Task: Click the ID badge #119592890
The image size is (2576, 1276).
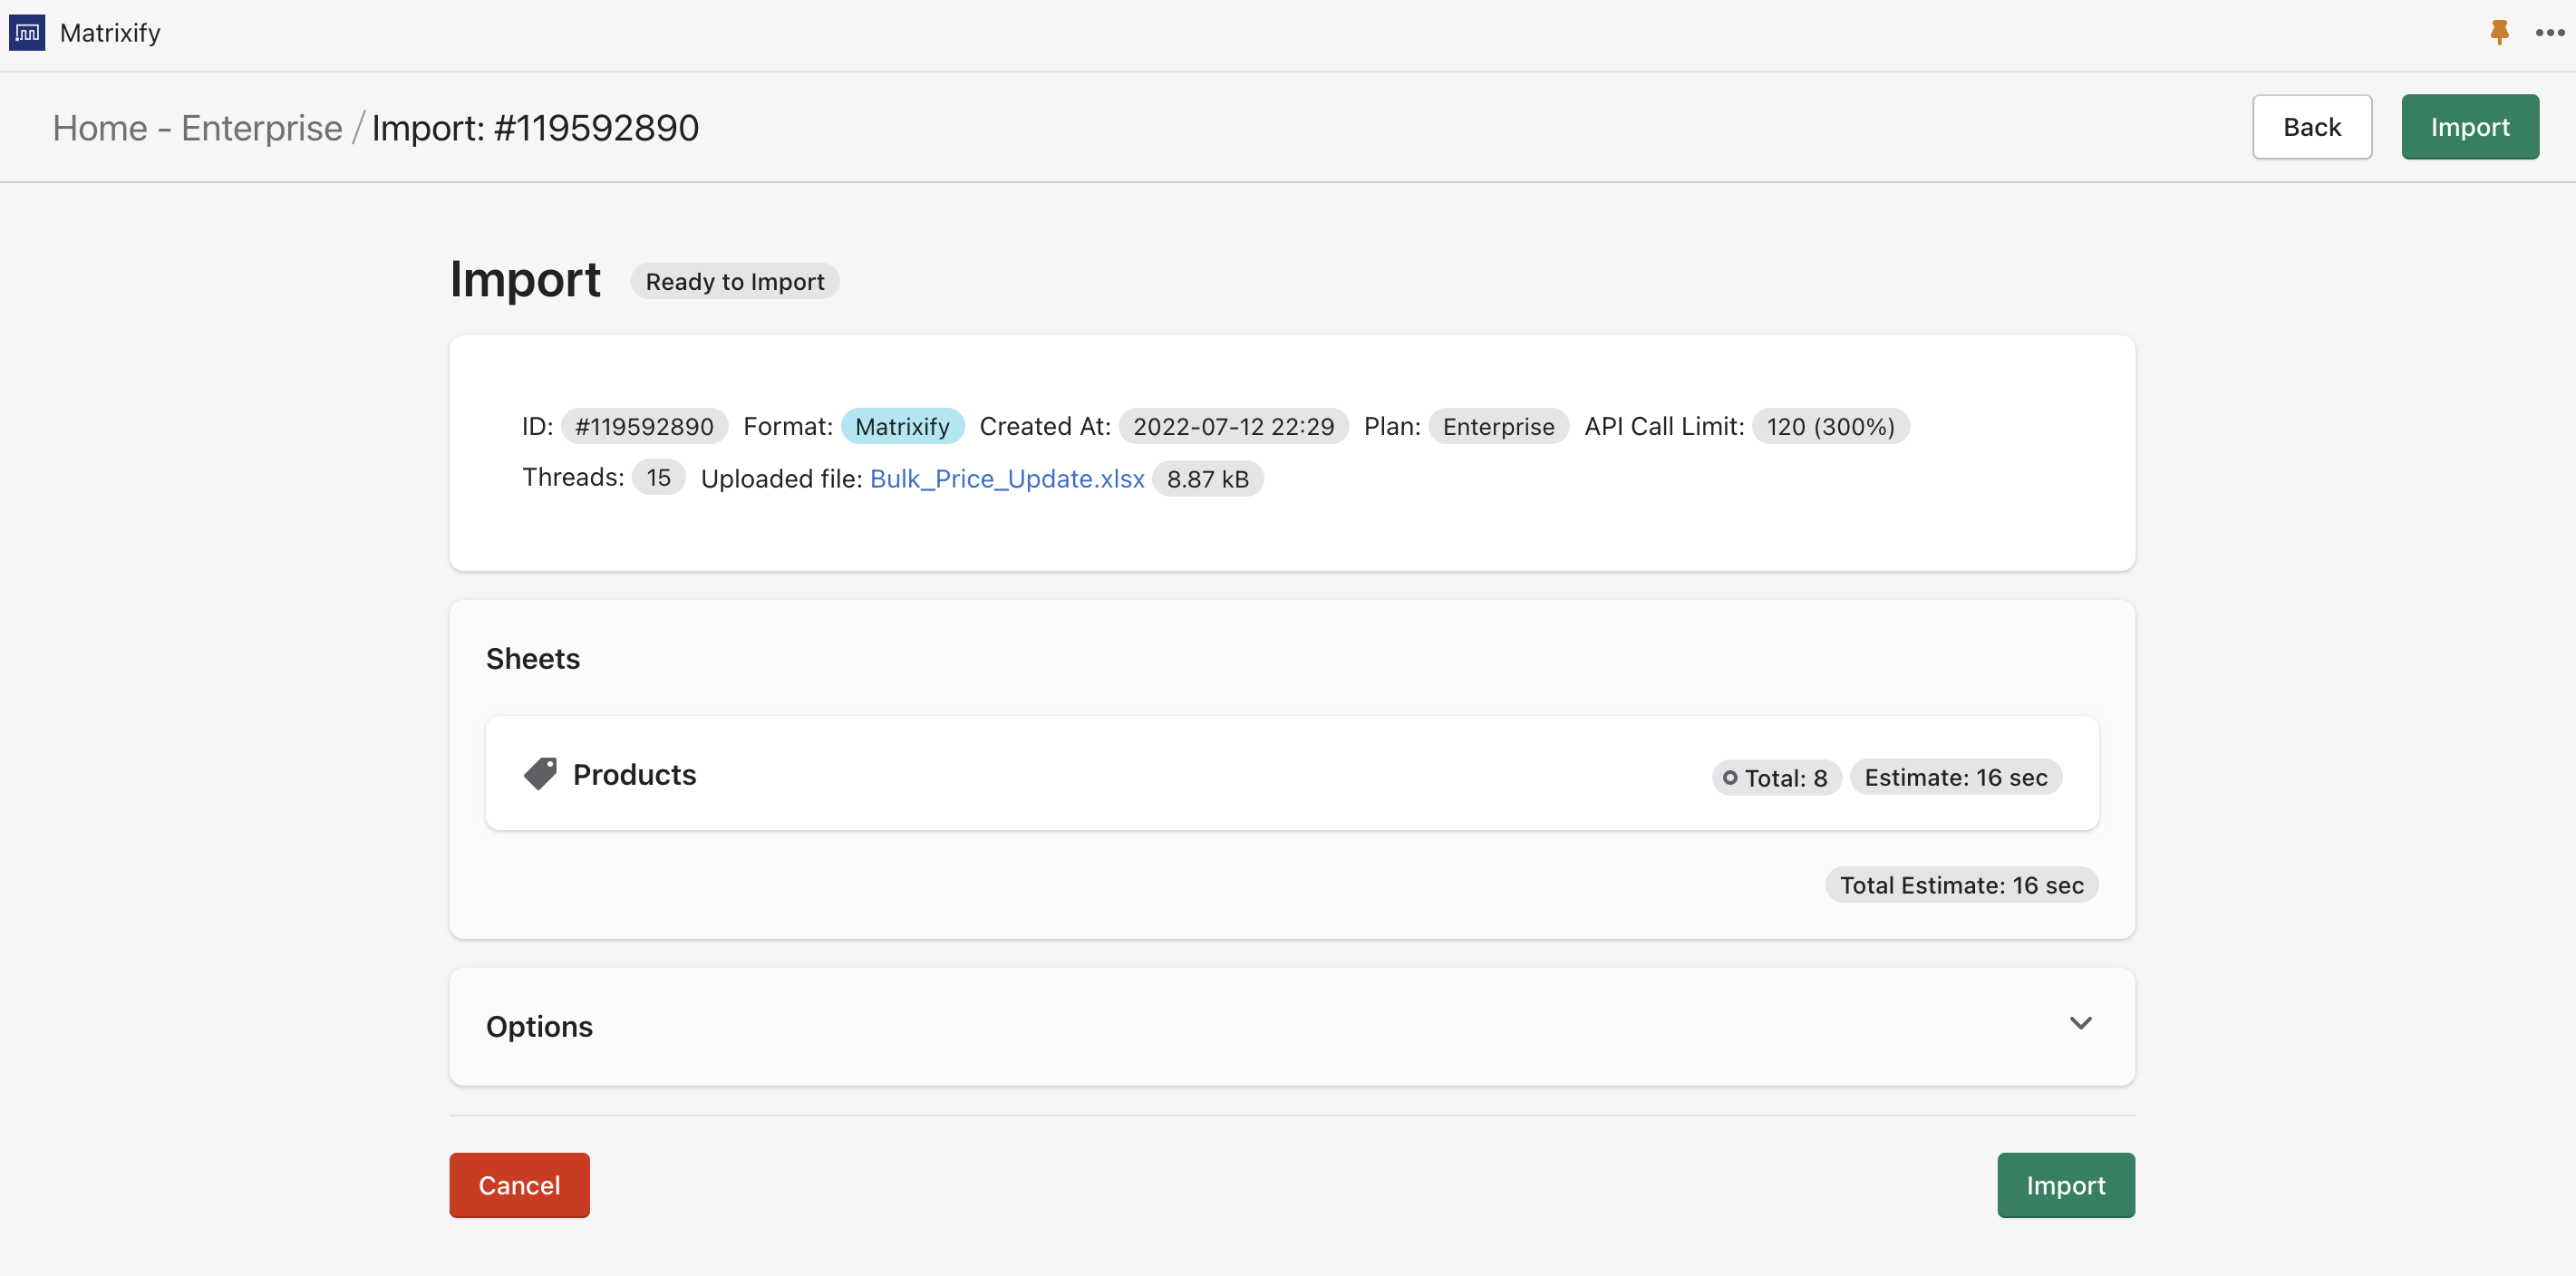Action: [644, 427]
